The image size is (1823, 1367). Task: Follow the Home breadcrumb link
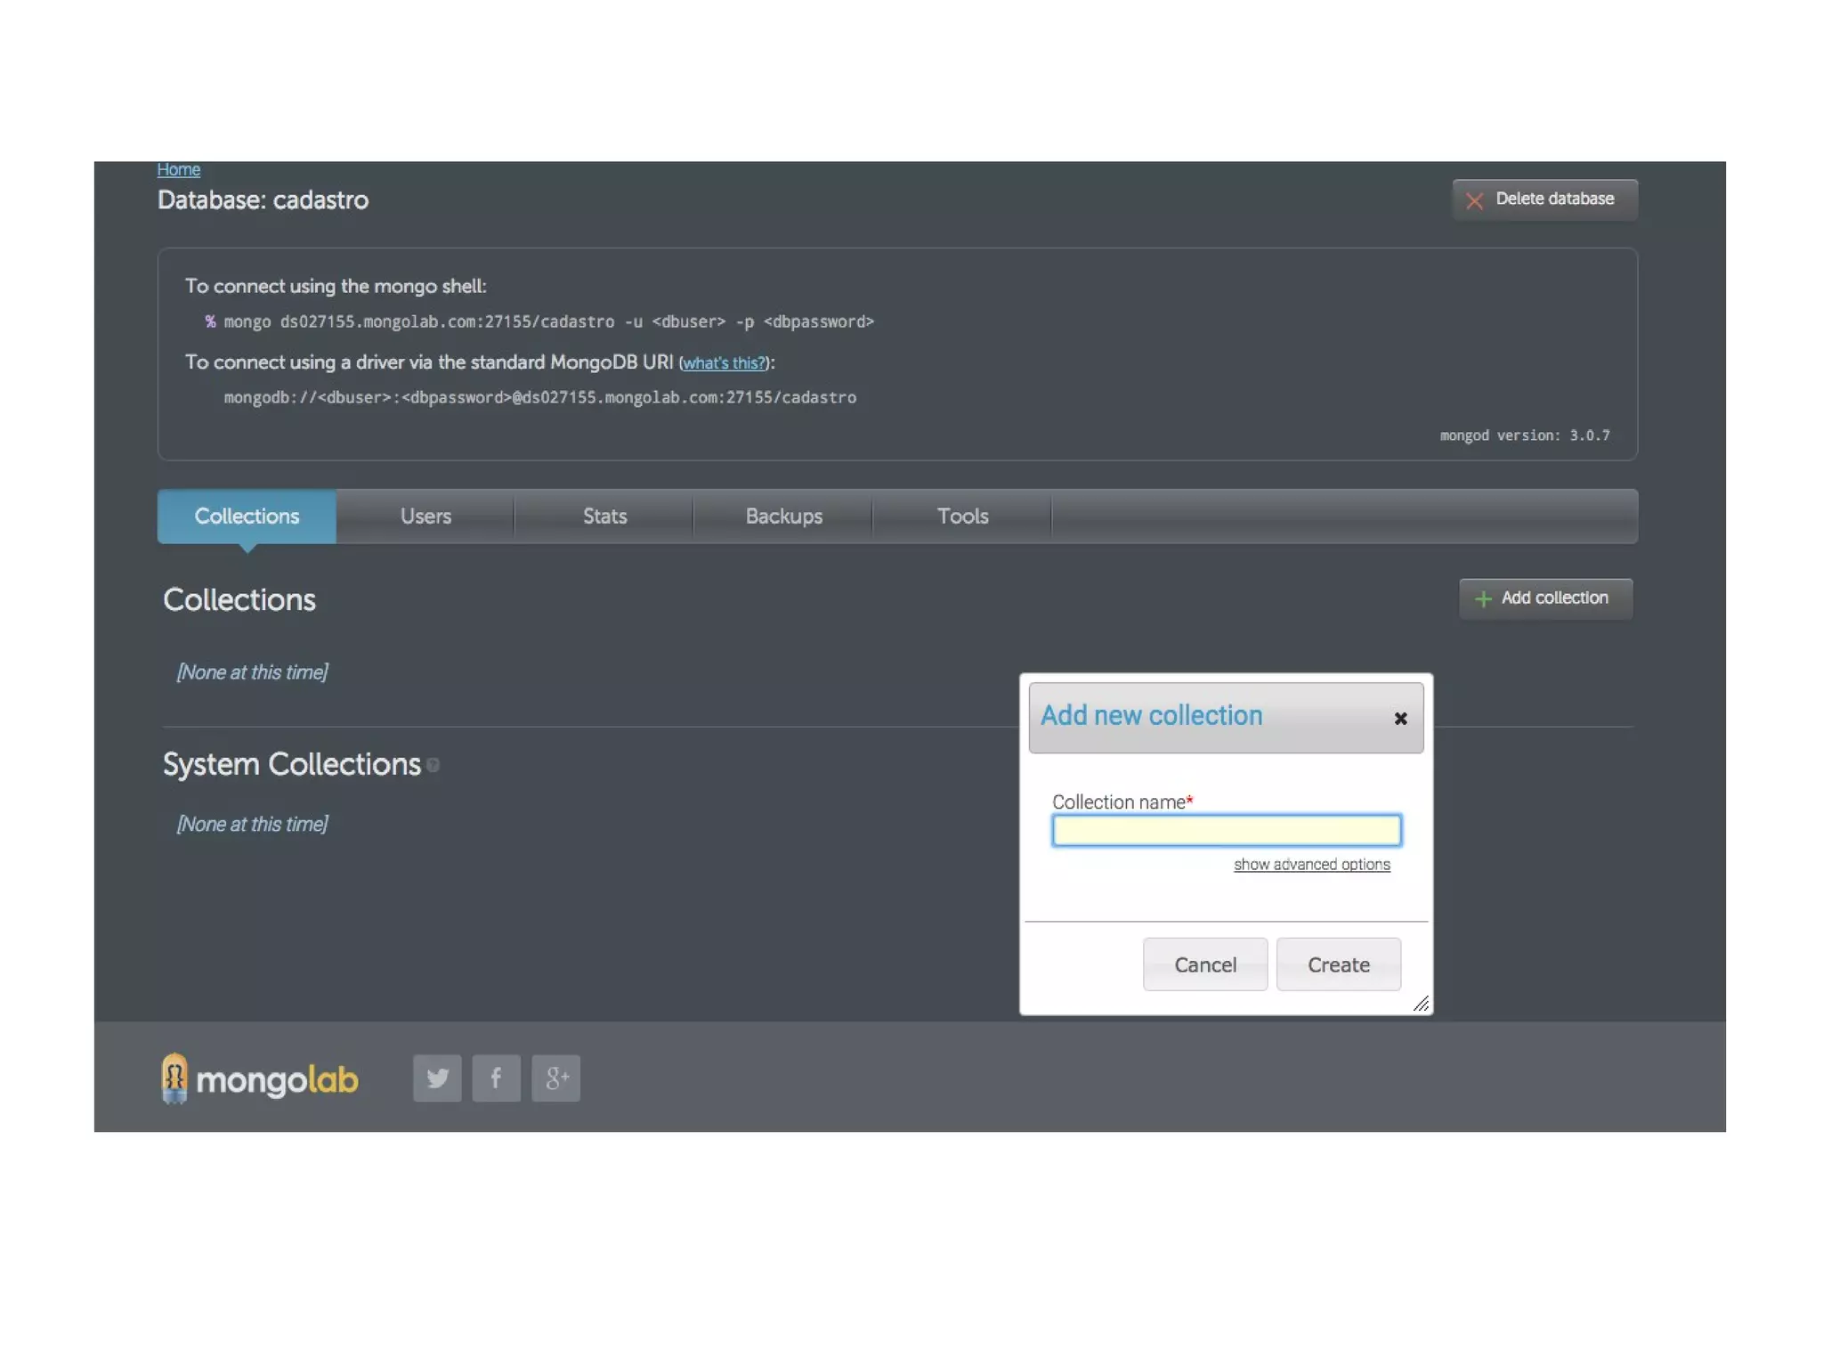(178, 169)
